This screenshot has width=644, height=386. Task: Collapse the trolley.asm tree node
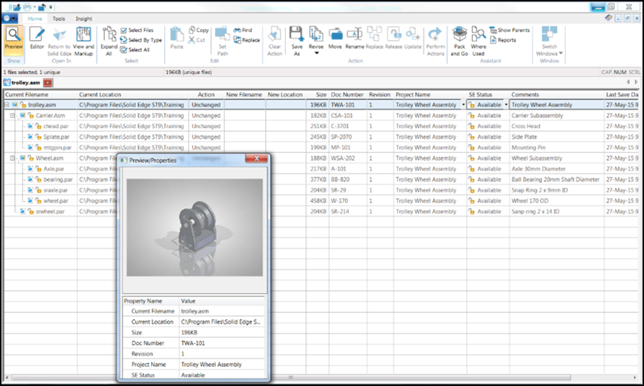7,105
